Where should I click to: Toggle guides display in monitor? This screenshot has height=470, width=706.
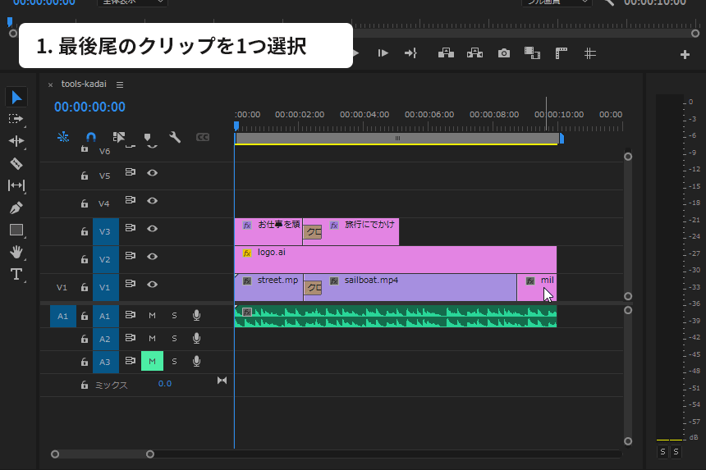click(589, 53)
